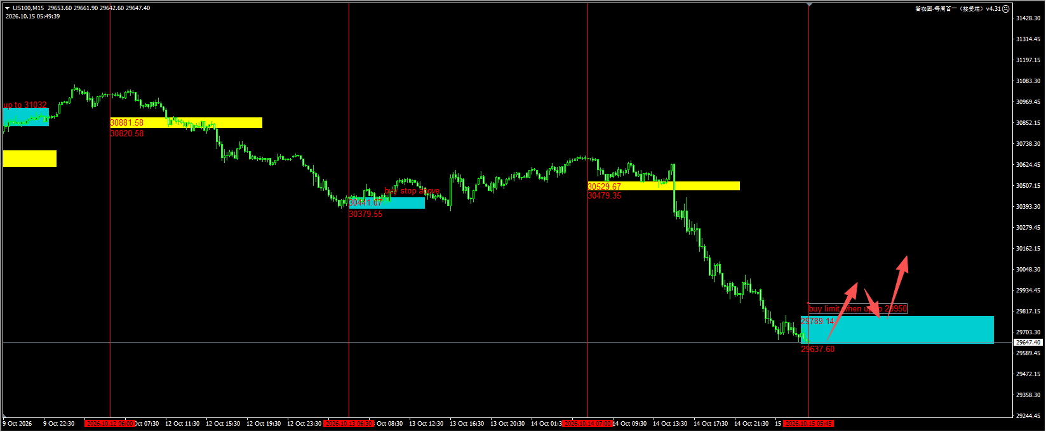
Task: Click the 2026.10.15 05:45 time marker
Action: pos(808,424)
